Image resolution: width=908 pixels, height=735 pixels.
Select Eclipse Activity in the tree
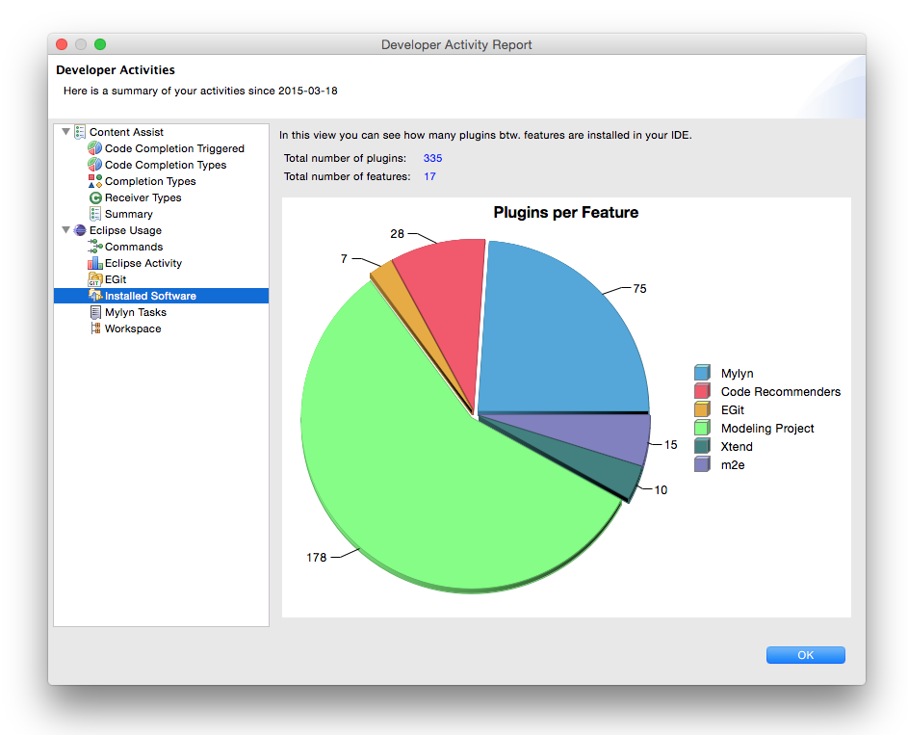143,263
